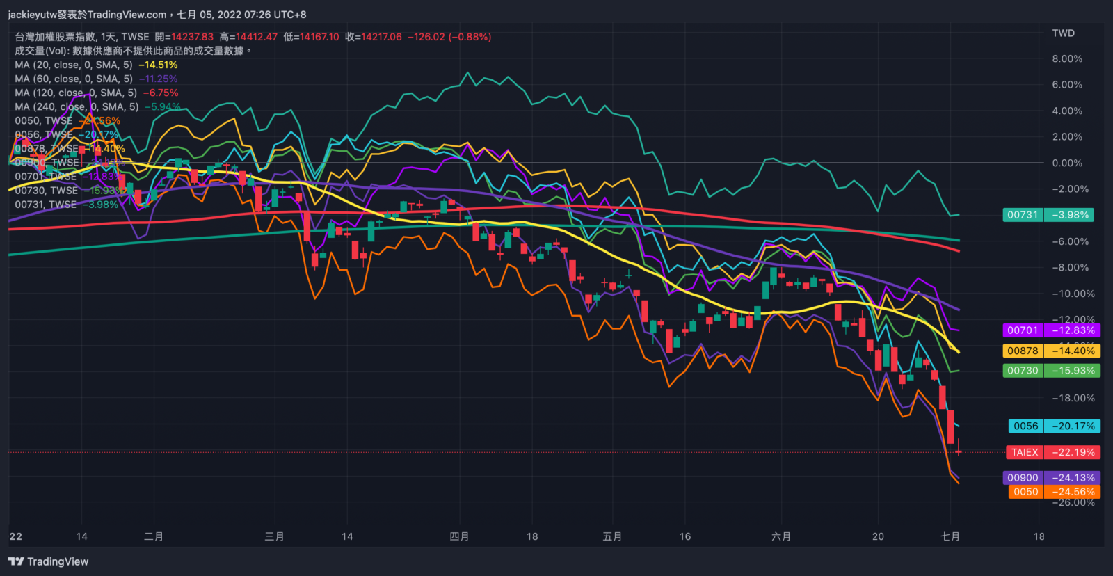Viewport: 1113px width, 576px height.
Task: Click the 00731, TWSE legend entry
Action: tap(46, 205)
